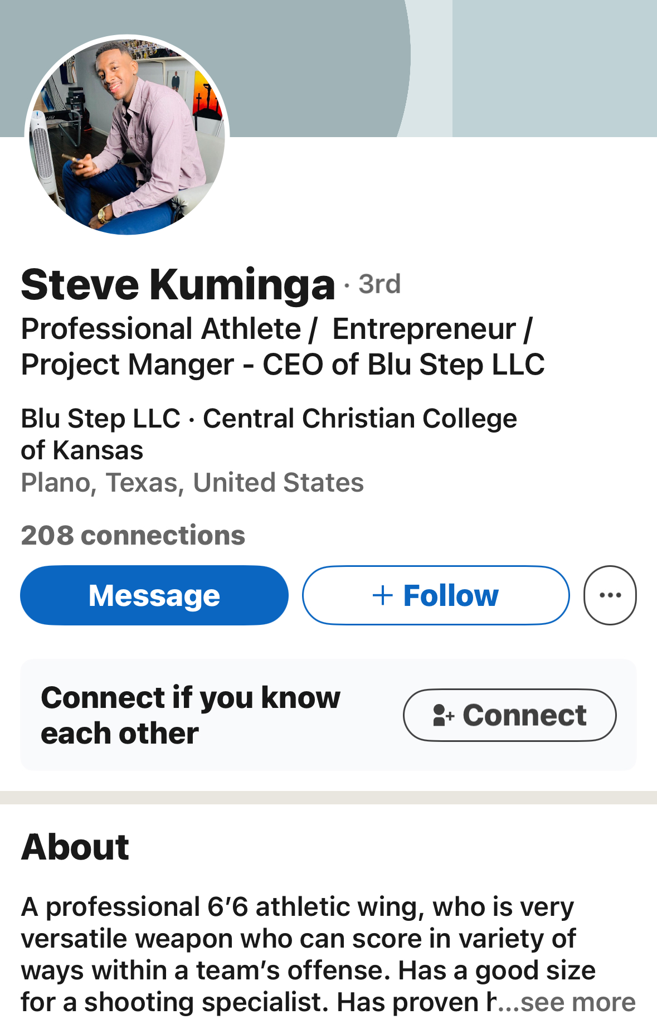Click the add-person icon in Connect button
The width and height of the screenshot is (657, 1029).
444,715
